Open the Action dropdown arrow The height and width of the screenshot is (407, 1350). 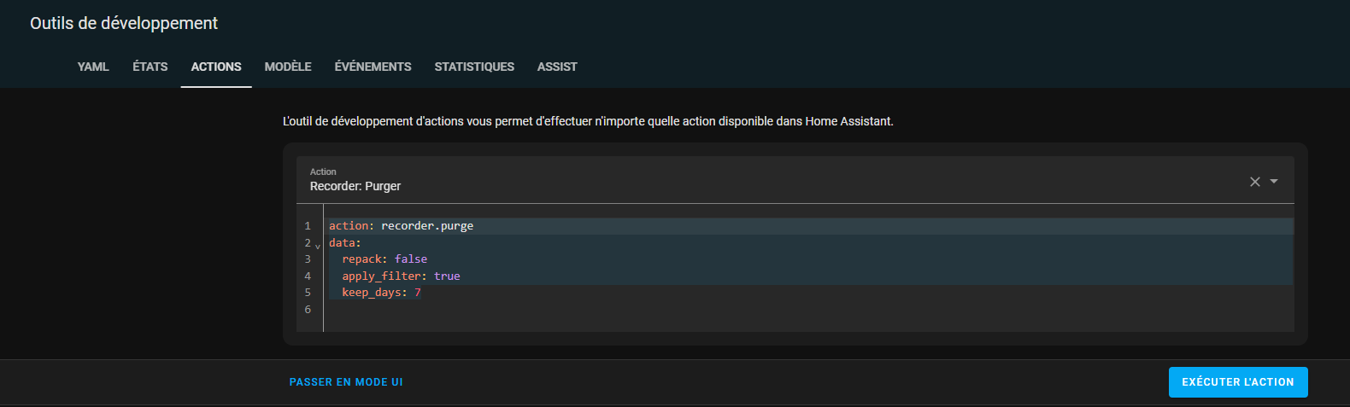tap(1274, 181)
